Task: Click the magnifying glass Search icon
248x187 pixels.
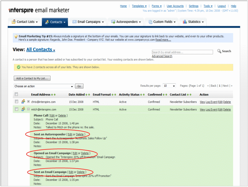Action: tap(219, 51)
